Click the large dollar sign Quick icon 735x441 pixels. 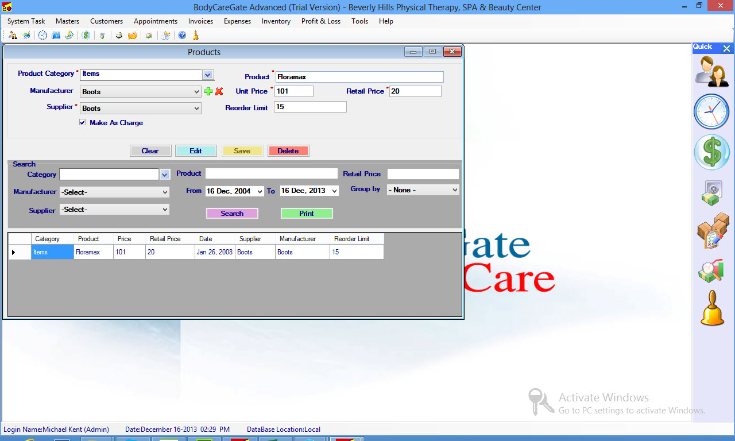point(711,152)
